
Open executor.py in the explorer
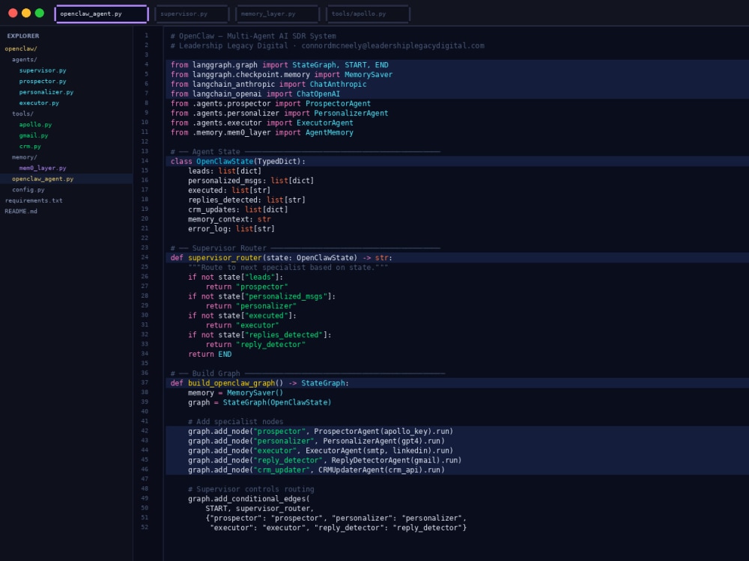click(x=39, y=102)
